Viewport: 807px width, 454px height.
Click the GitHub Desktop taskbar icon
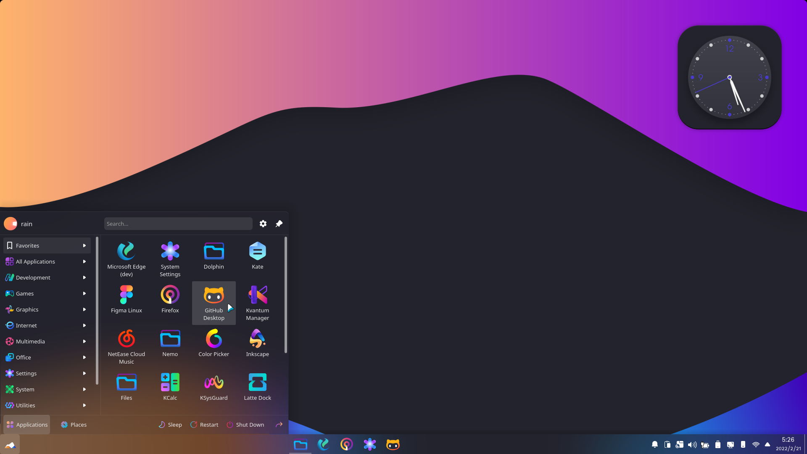coord(393,444)
